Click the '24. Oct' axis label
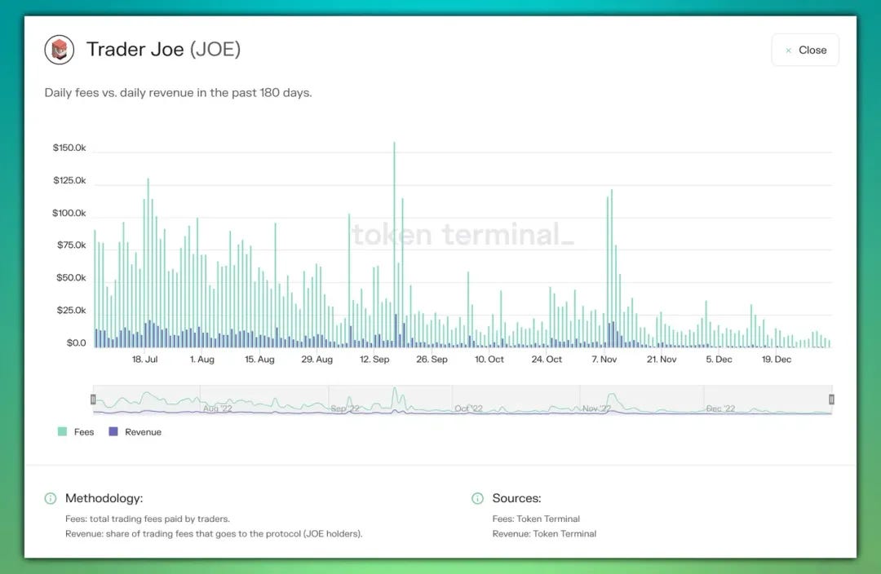This screenshot has height=574, width=881. (547, 360)
